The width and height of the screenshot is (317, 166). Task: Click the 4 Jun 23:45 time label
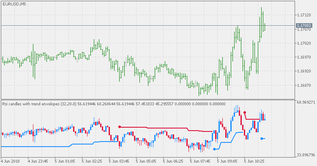38,161
